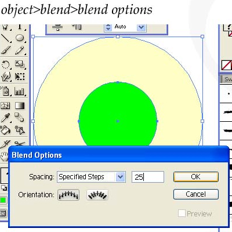Click the green fill color swatch in toolbox

click(3, 200)
